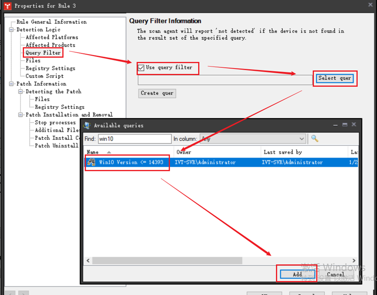Select Query Filter in the tree
This screenshot has height=295, width=377.
coord(43,53)
